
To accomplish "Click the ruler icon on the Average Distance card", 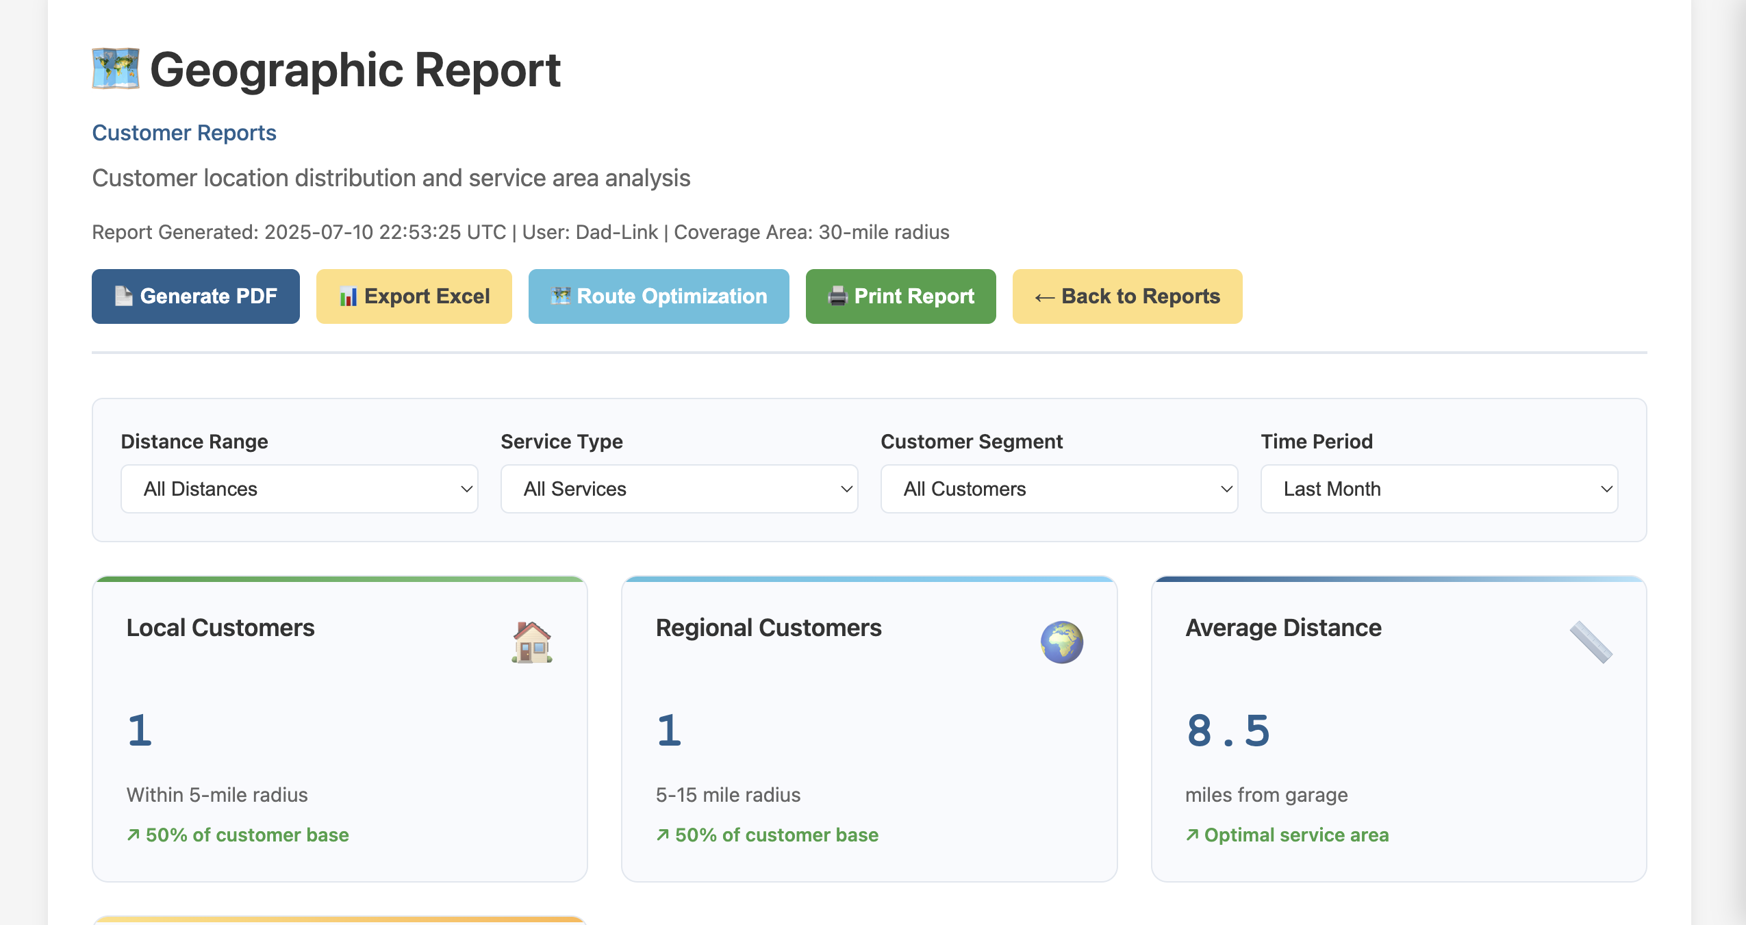I will (1591, 641).
